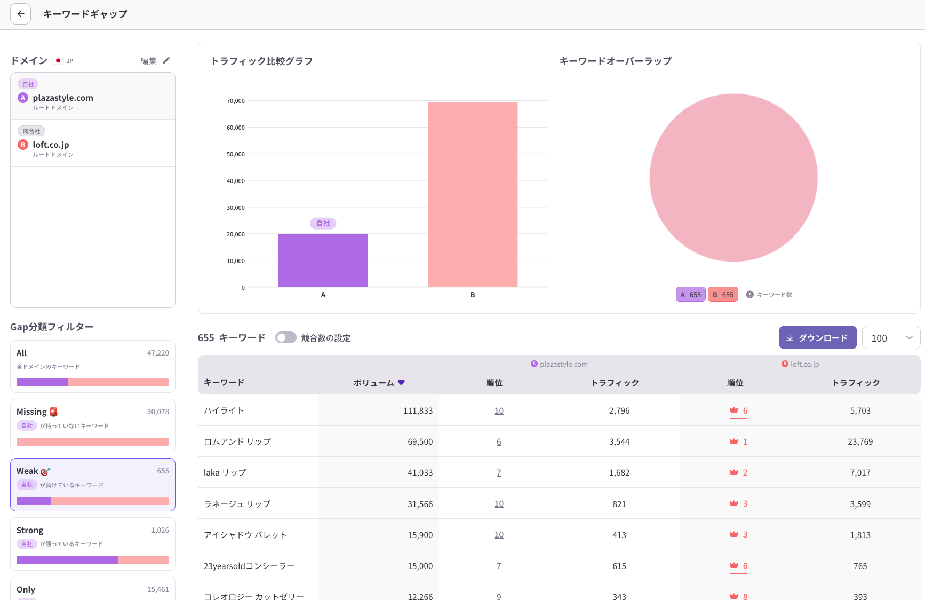The height and width of the screenshot is (600, 925).
Task: Click the JP flag icon in the domain panel
Action: (58, 60)
